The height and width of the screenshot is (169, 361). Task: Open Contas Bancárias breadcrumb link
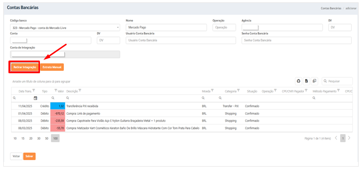coord(331,8)
